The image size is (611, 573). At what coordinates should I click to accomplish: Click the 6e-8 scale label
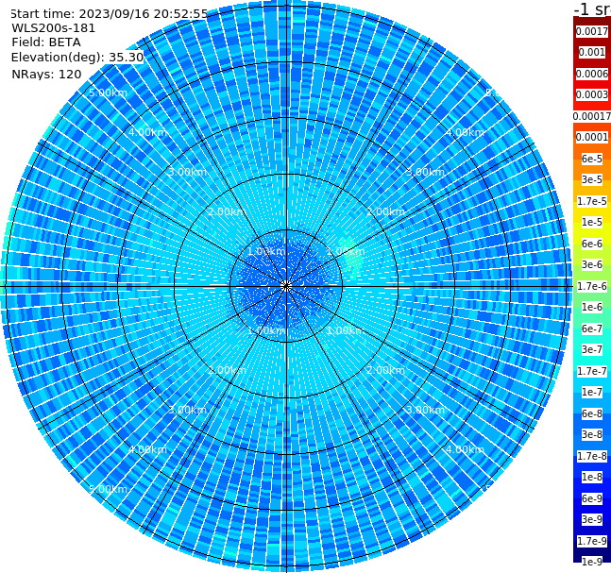(x=592, y=413)
